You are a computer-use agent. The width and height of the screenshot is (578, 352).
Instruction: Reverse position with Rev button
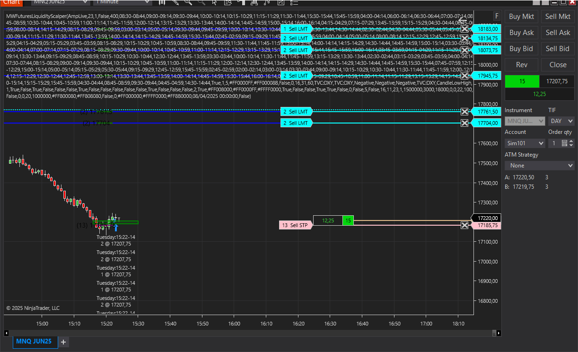pyautogui.click(x=521, y=65)
